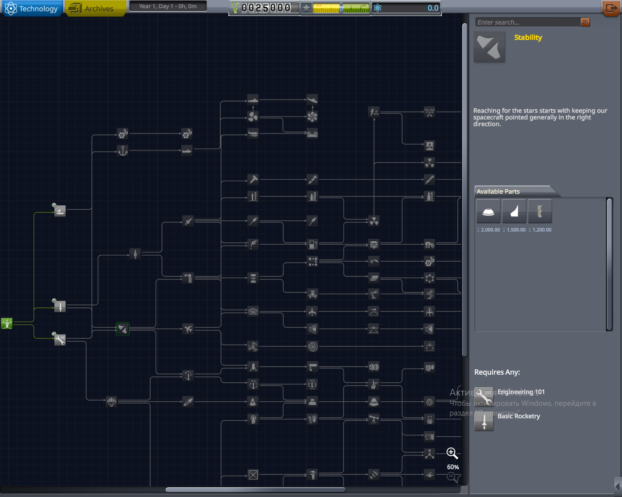Click the science points value 0.0

coord(433,8)
